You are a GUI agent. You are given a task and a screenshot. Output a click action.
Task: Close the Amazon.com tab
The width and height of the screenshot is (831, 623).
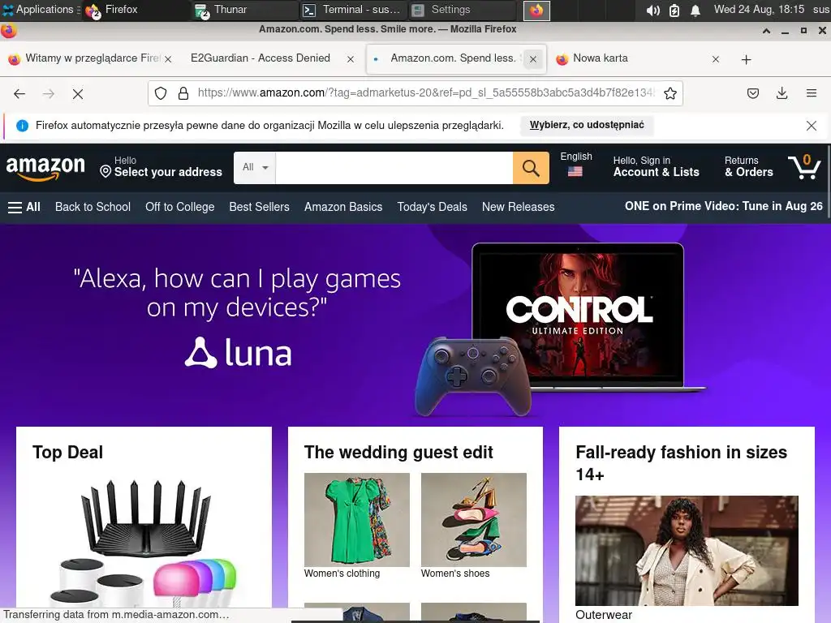(x=533, y=59)
